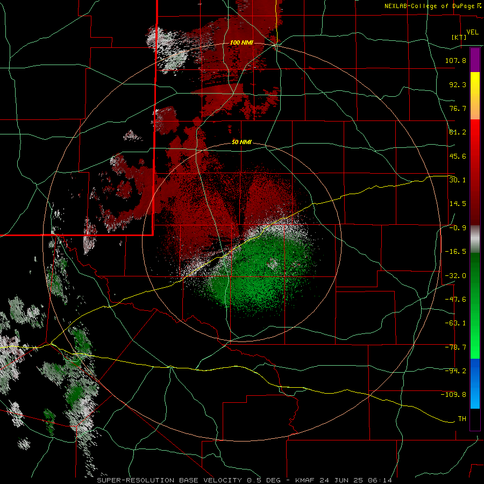Click the -47.6 value on velocity scale
Screen dimensions: 484x484
click(x=455, y=300)
